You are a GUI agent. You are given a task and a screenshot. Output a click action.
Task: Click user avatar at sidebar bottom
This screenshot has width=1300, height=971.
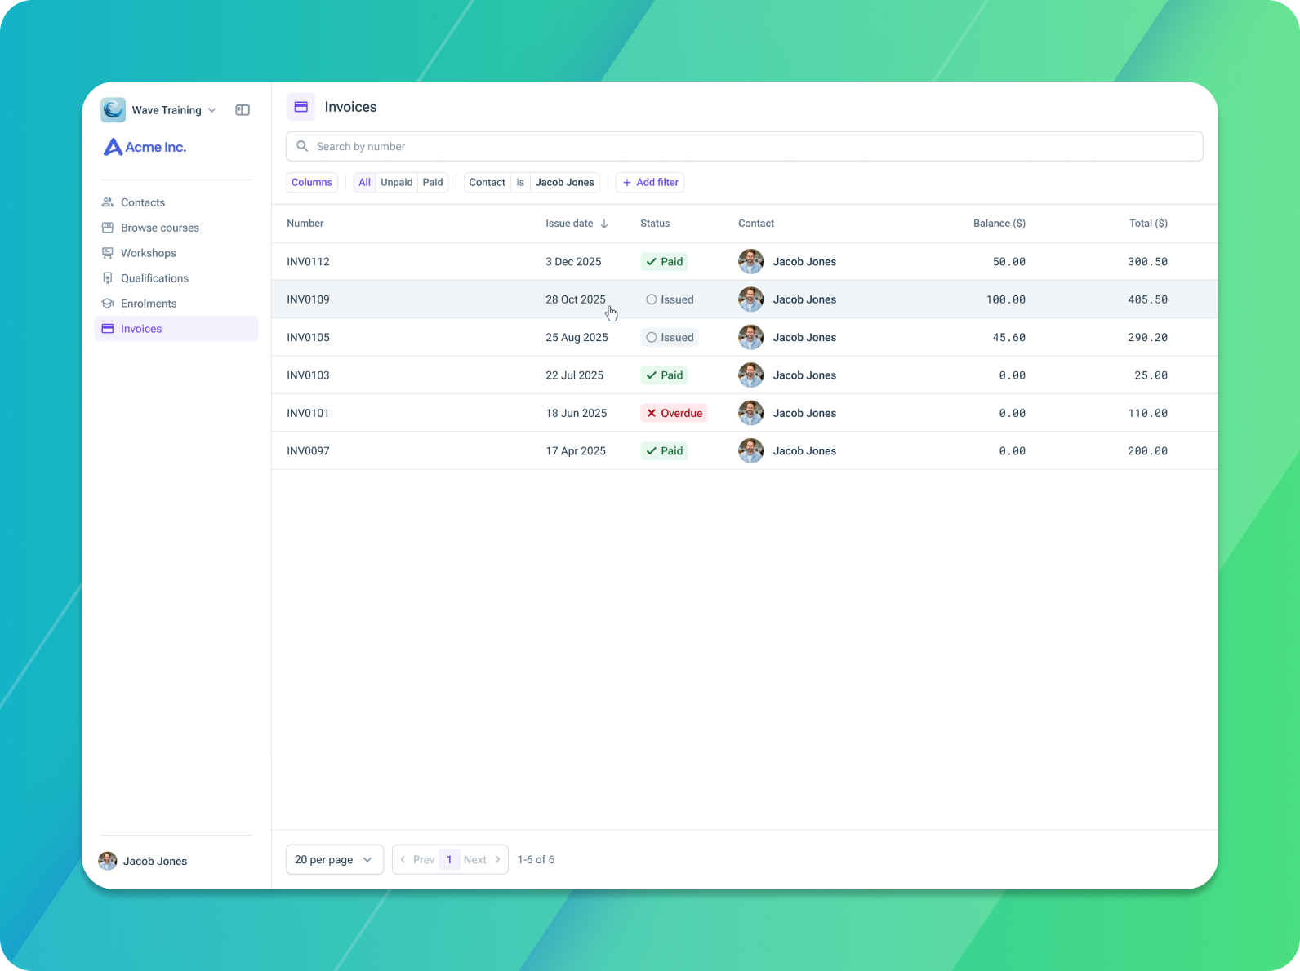tap(108, 861)
